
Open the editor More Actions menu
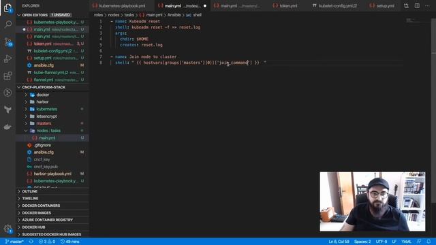[427, 5]
